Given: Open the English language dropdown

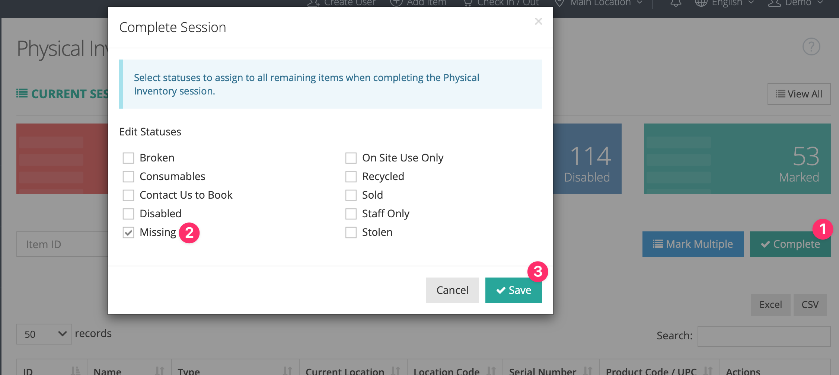Looking at the screenshot, I should pyautogui.click(x=724, y=3).
